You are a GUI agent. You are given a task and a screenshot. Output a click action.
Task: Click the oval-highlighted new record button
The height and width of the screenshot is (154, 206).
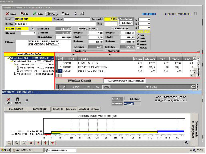(52, 14)
